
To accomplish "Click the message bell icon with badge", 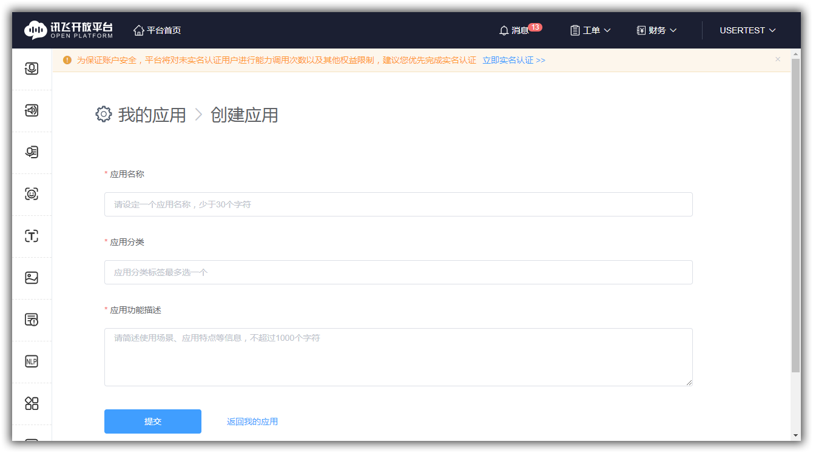I will point(505,30).
